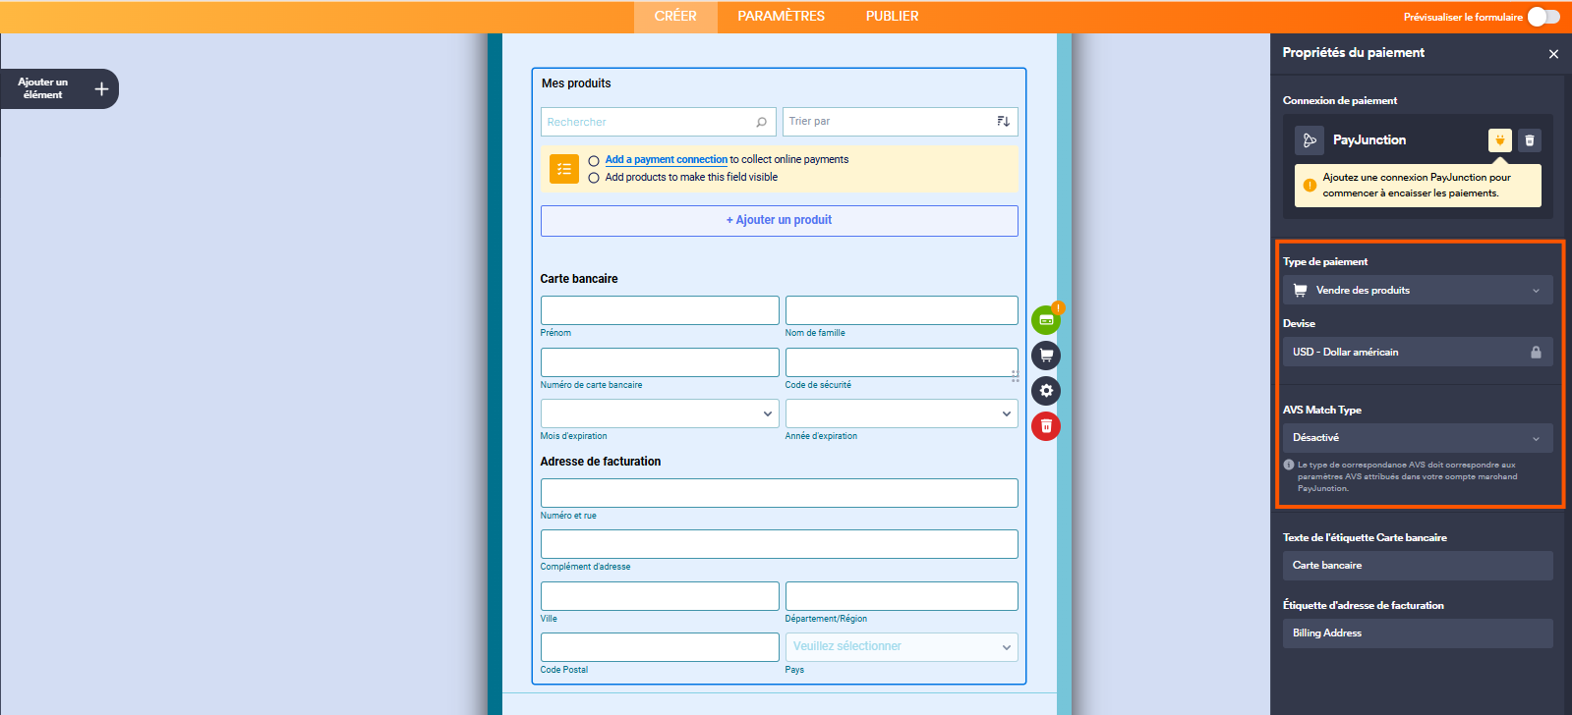
Task: Open the Type de paiement Vendre des produits dropdown
Action: pyautogui.click(x=1418, y=290)
